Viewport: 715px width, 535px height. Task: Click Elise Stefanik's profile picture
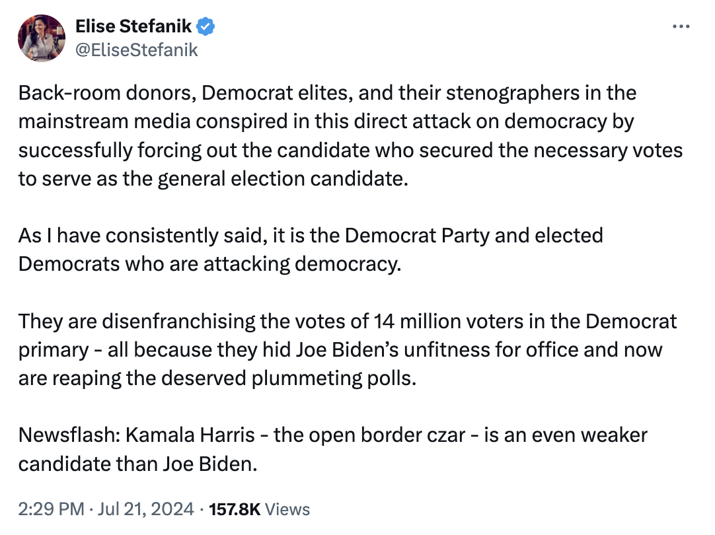(x=41, y=38)
